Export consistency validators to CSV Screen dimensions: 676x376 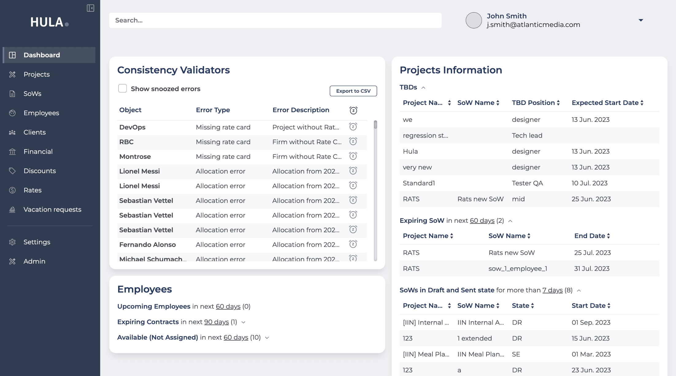coord(353,91)
